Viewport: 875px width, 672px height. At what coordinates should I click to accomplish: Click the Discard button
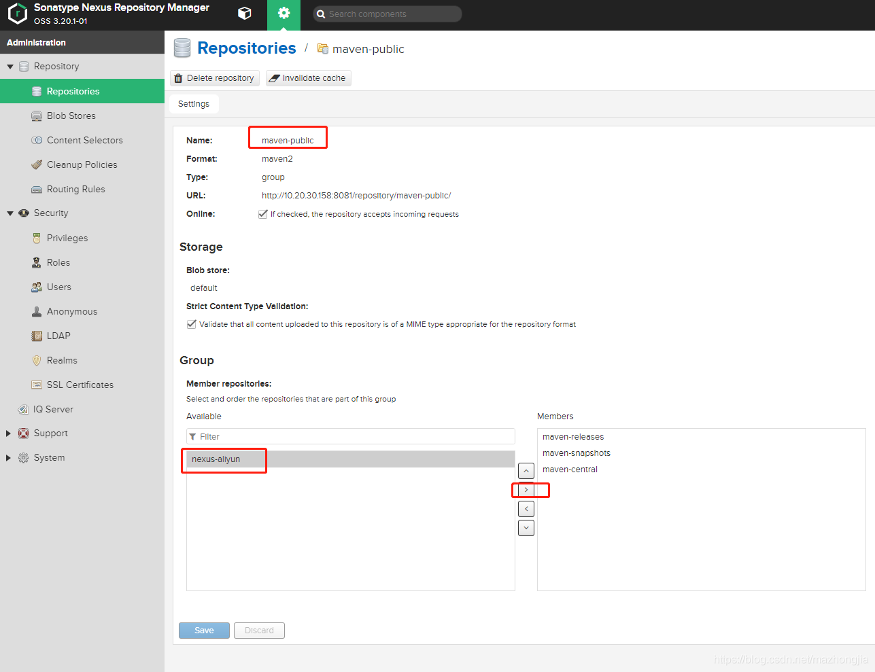click(259, 631)
